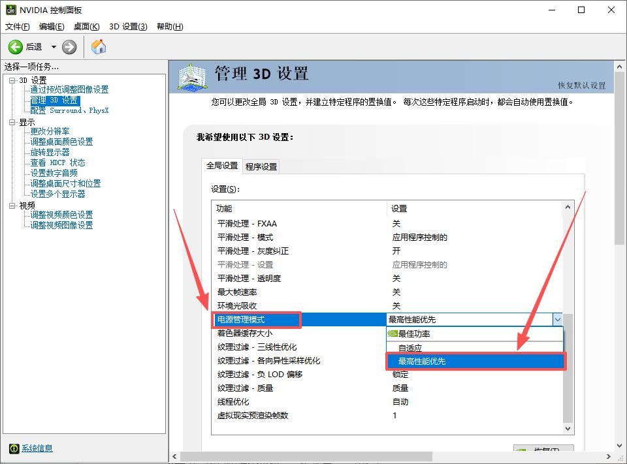Open 调整桌面尺寸和位置 task
The width and height of the screenshot is (627, 464).
coord(65,183)
